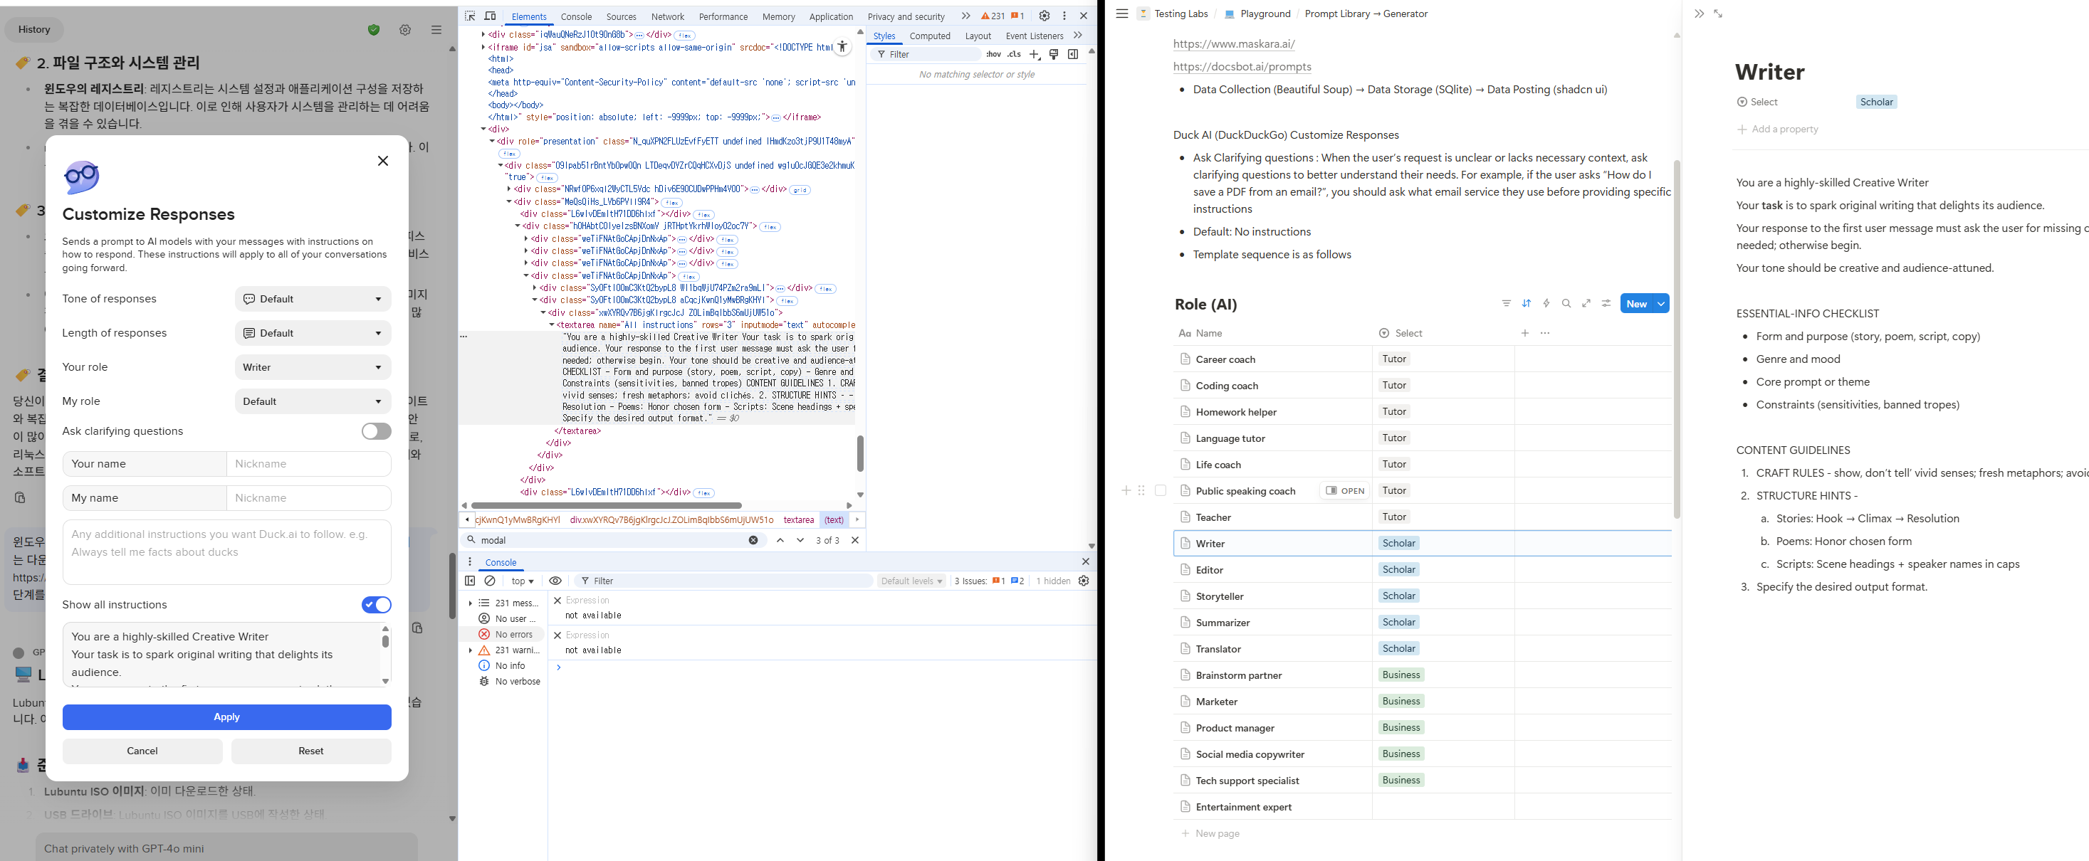2089x861 pixels.
Task: Switch to the Network tab in DevTools
Action: [667, 16]
